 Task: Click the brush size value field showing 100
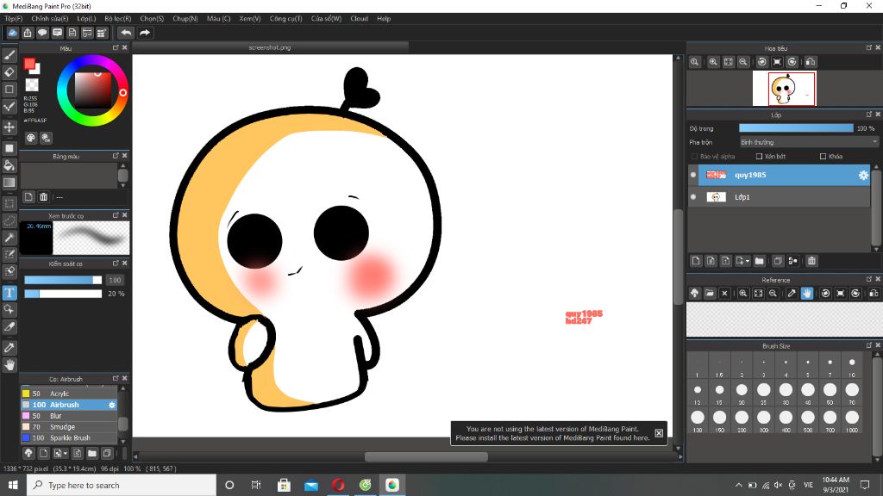coord(115,280)
